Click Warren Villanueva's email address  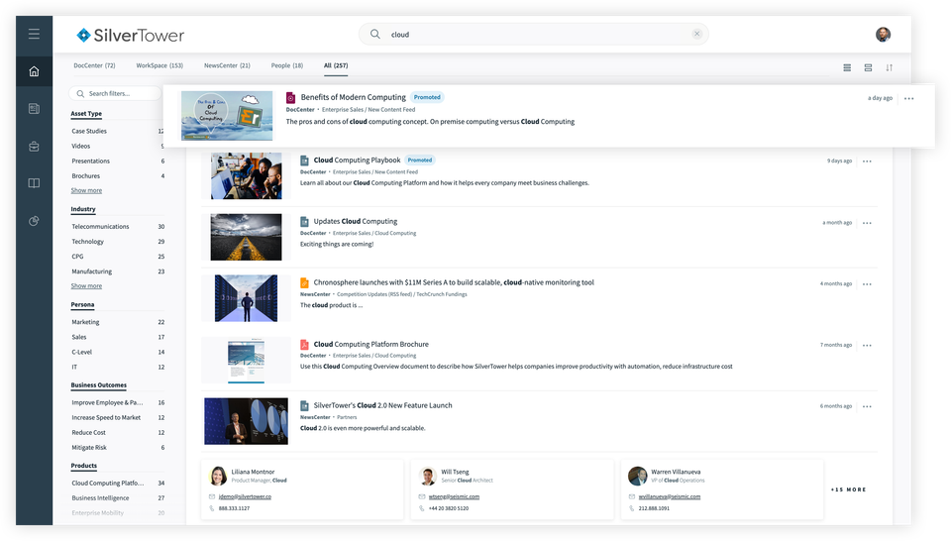point(669,496)
